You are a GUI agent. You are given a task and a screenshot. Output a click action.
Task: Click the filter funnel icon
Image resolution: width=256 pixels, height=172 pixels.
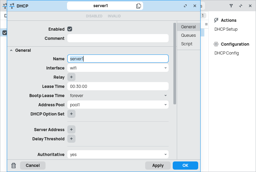(x=231, y=6)
